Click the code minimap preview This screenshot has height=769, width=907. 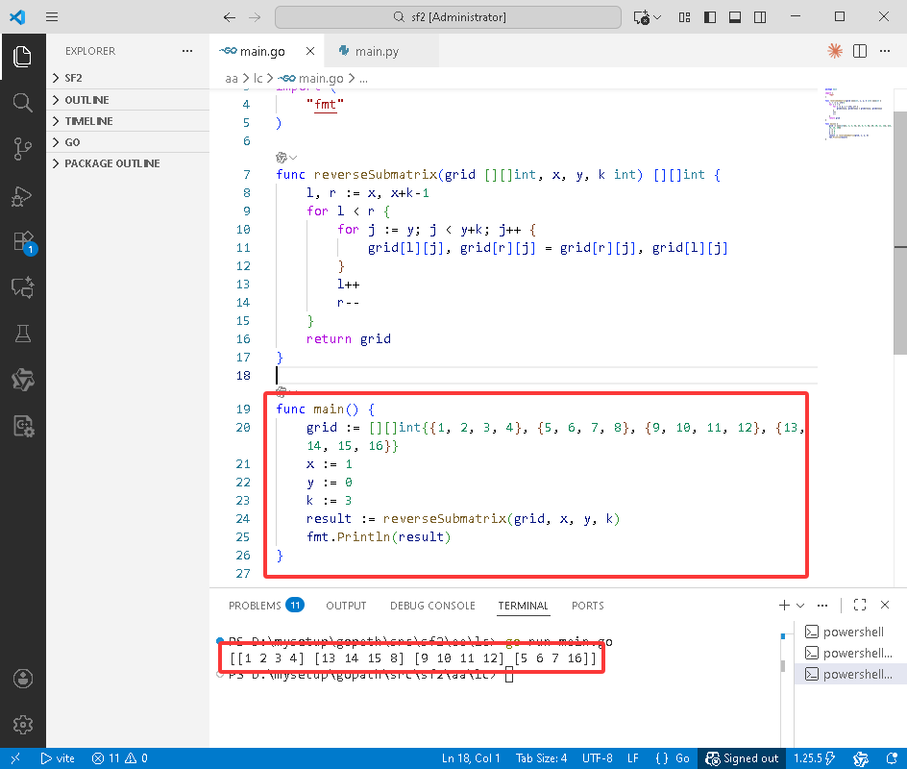[x=858, y=113]
